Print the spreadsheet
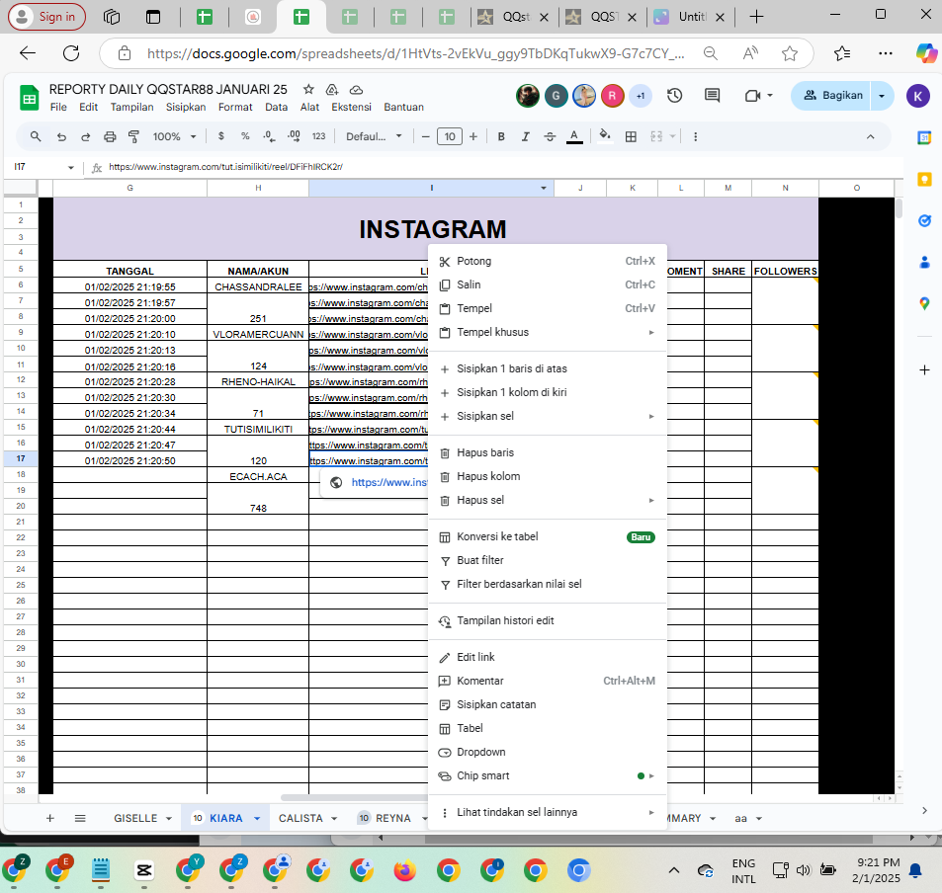 click(x=110, y=137)
